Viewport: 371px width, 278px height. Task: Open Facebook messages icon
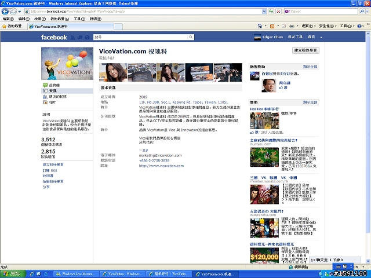point(80,37)
